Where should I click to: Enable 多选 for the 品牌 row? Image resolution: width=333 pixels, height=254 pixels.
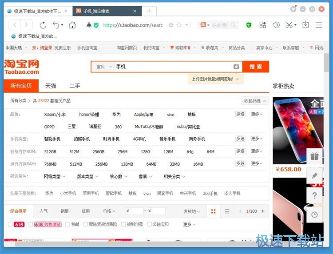(240, 114)
